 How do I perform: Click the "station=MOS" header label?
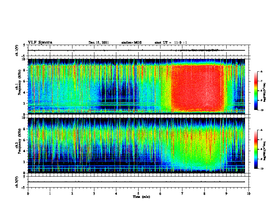132,43
